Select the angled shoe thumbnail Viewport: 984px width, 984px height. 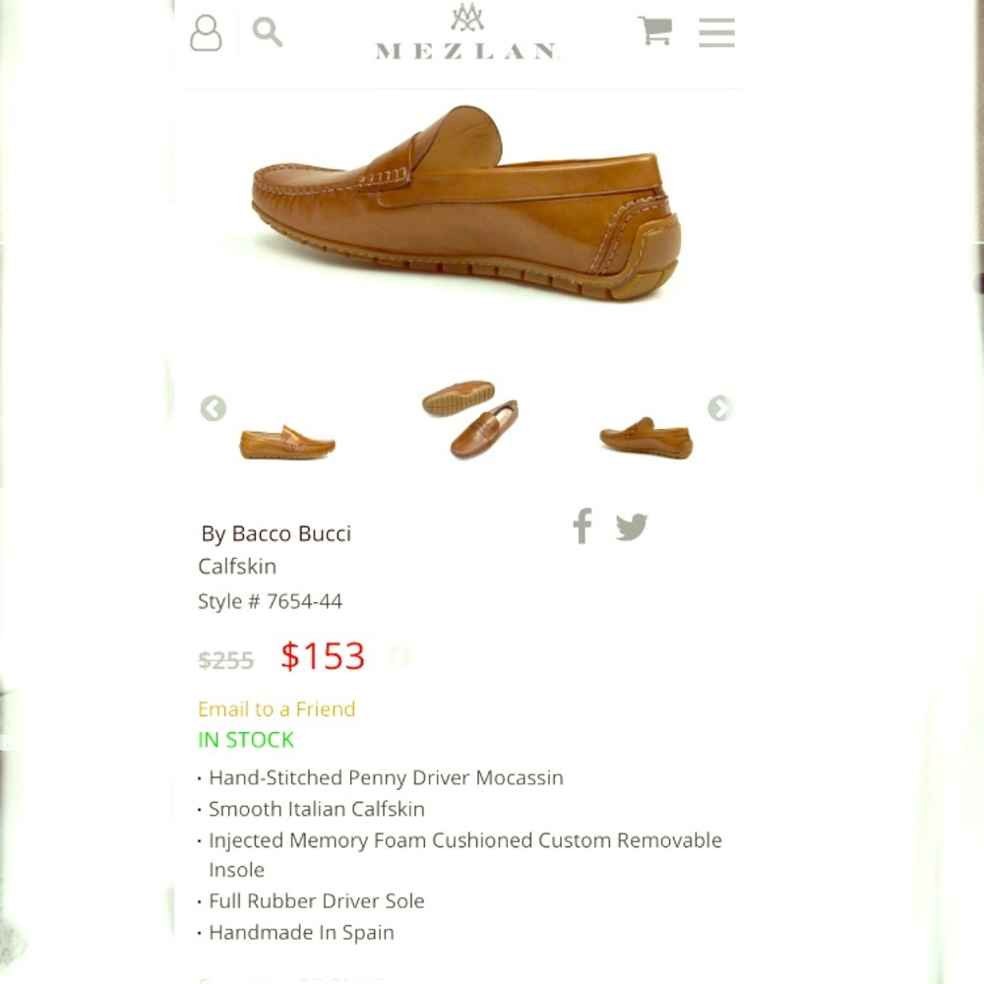pos(645,433)
